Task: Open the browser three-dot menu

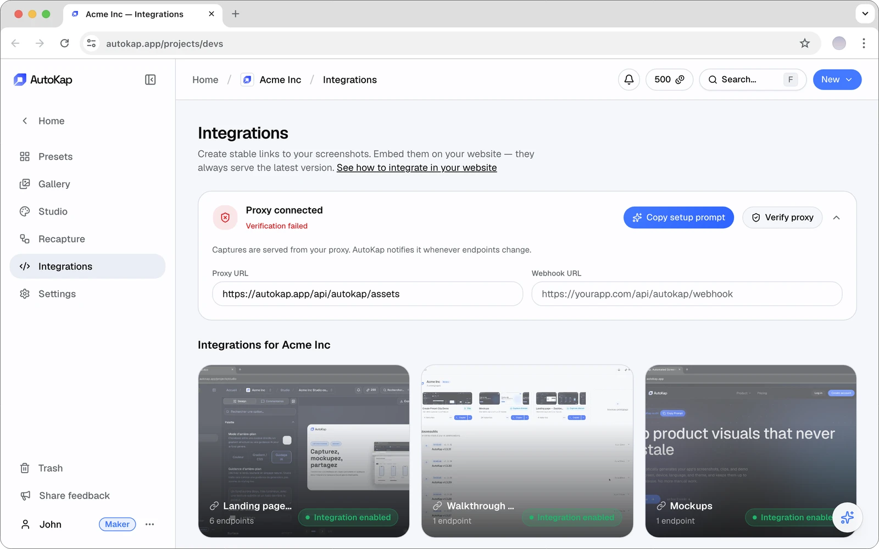Action: 864,43
